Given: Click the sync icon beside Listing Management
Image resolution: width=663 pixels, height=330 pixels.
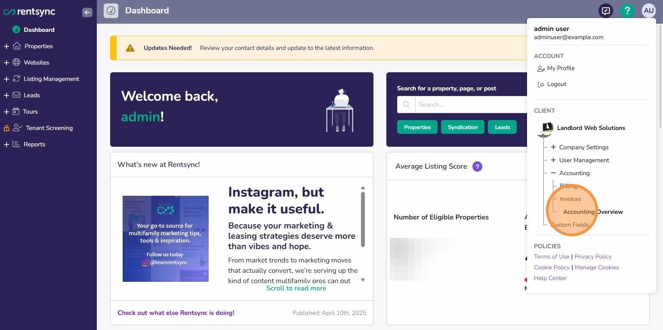Looking at the screenshot, I should [16, 79].
